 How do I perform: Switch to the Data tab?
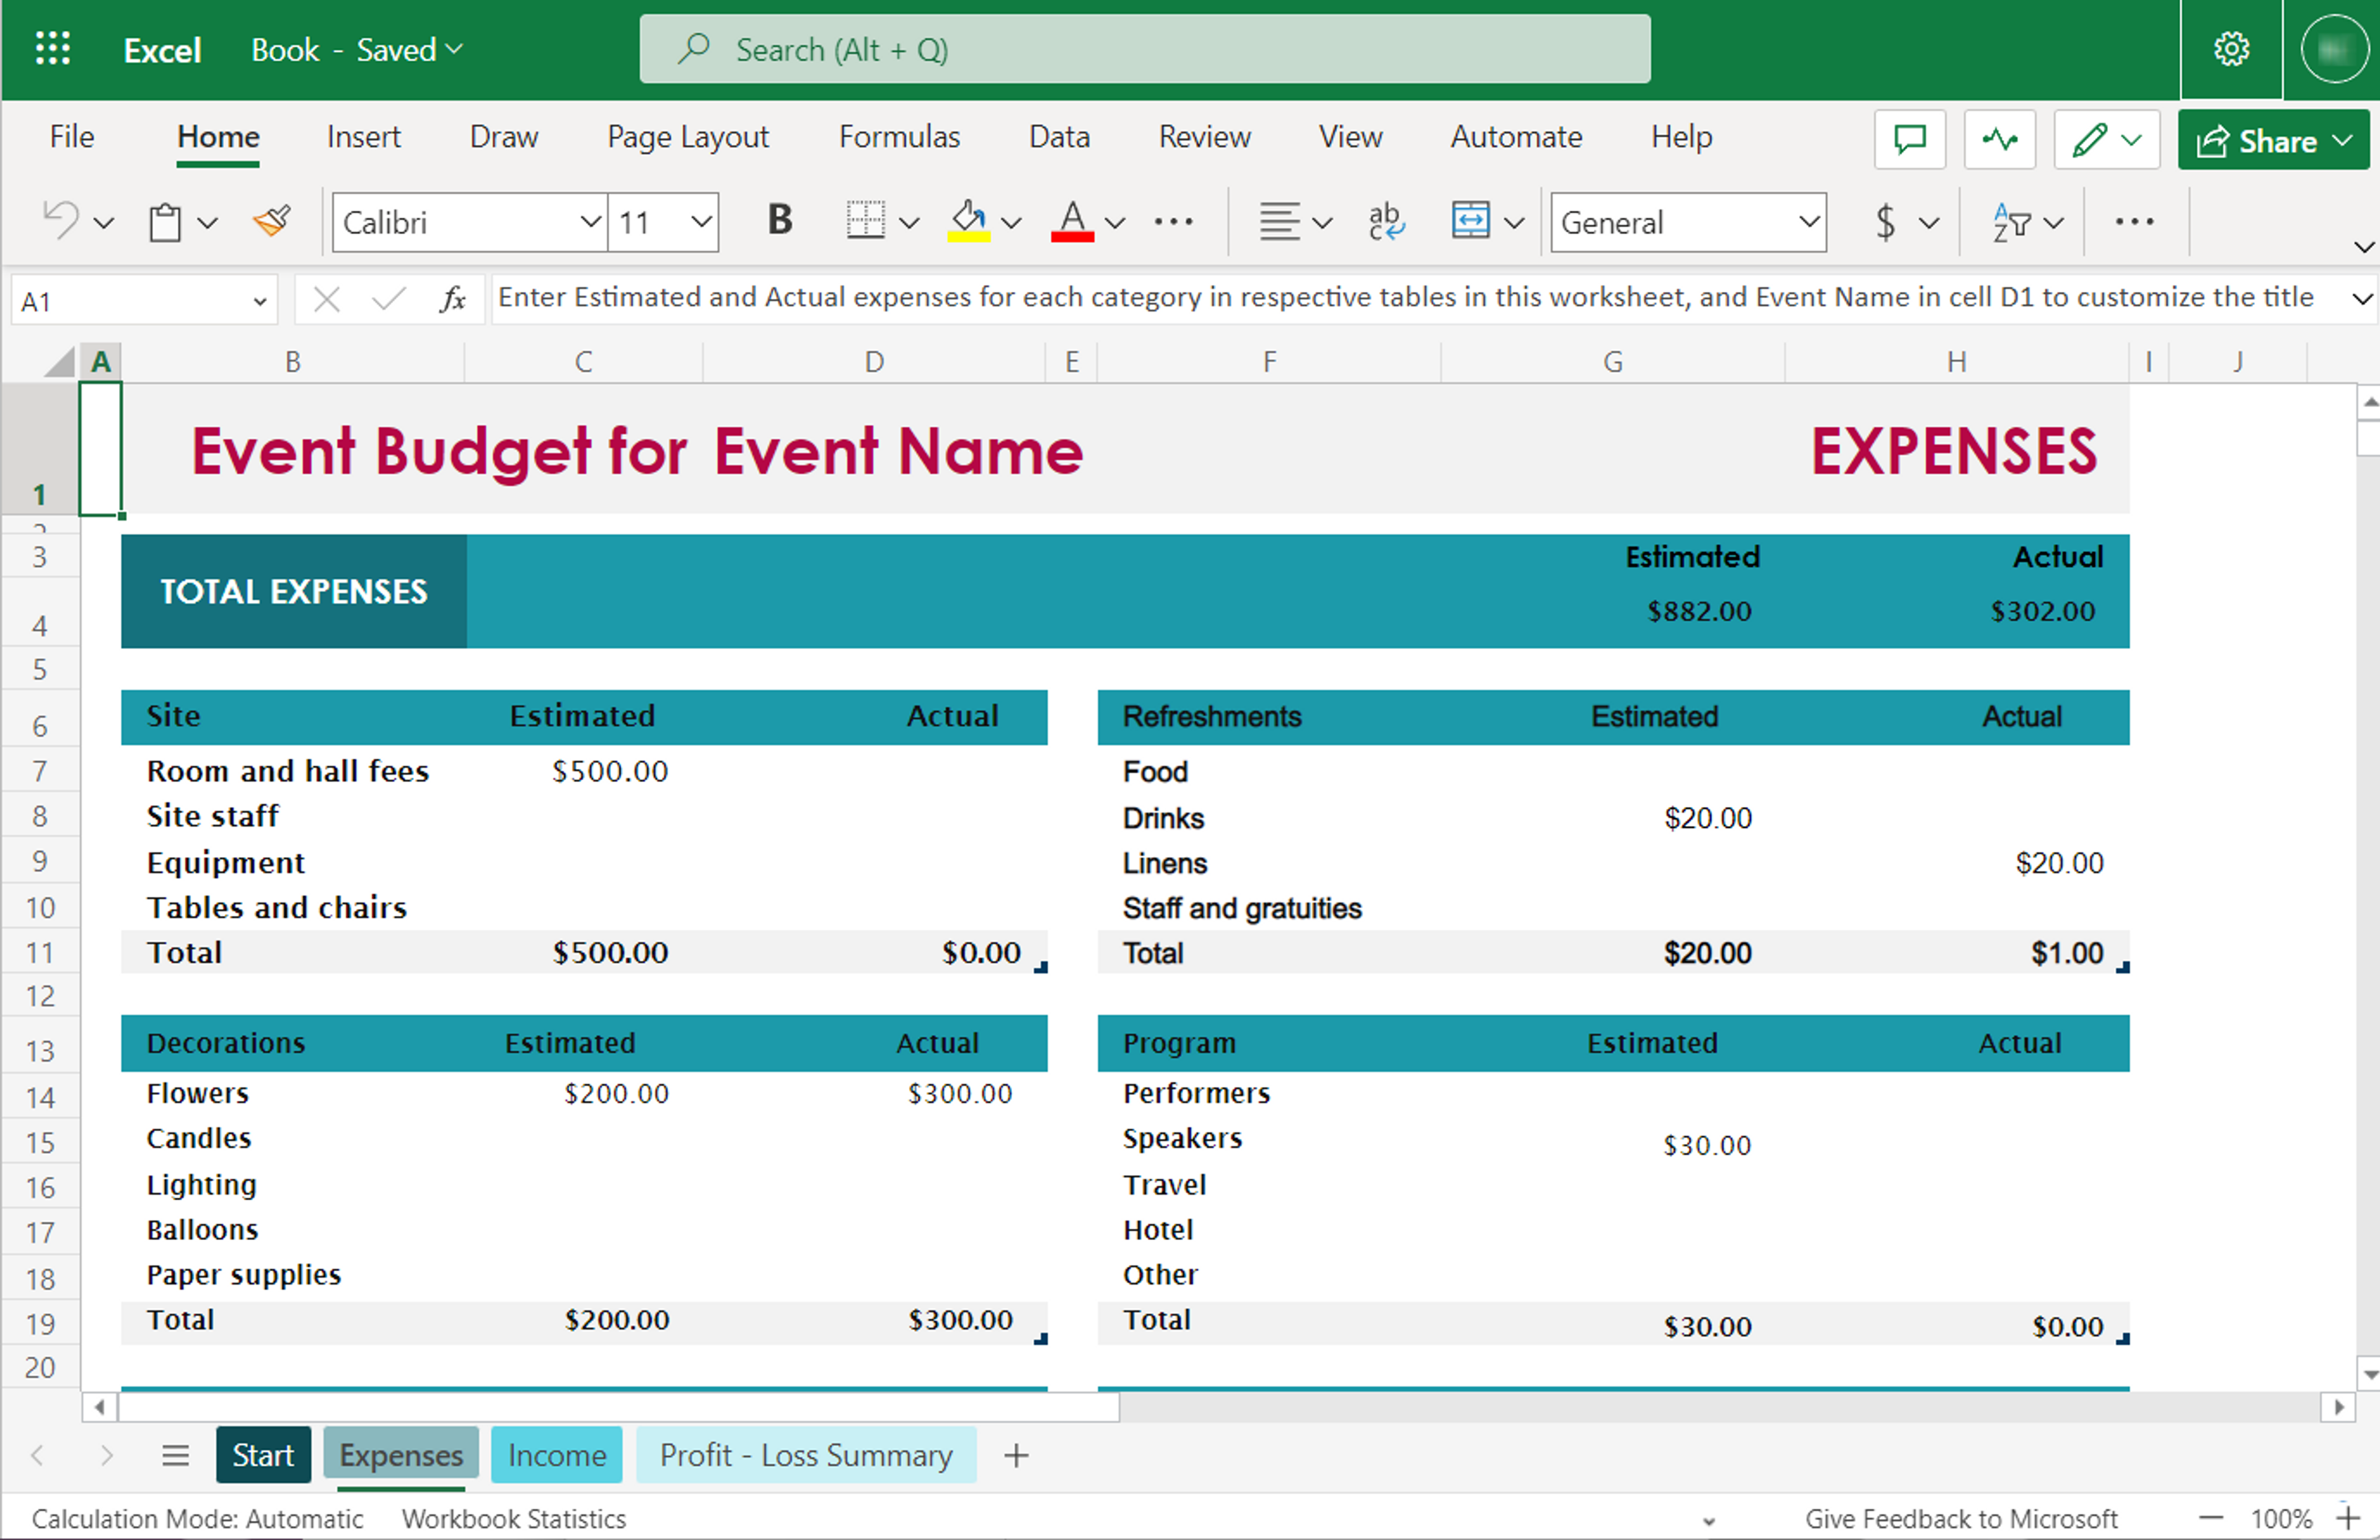(1059, 137)
